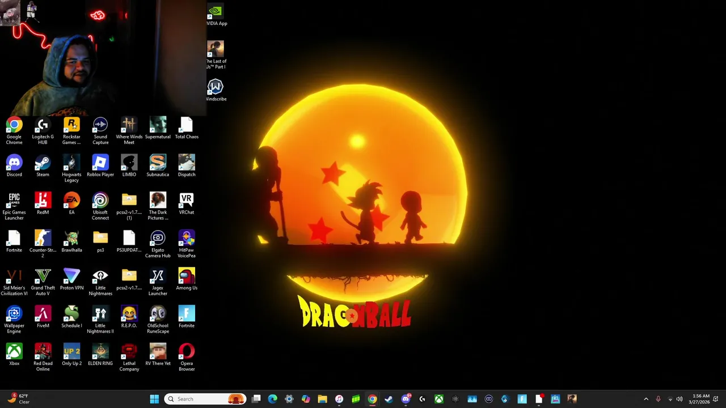Select Fortnite shortcut with blue F icon
This screenshot has height=408, width=726.
click(x=187, y=317)
